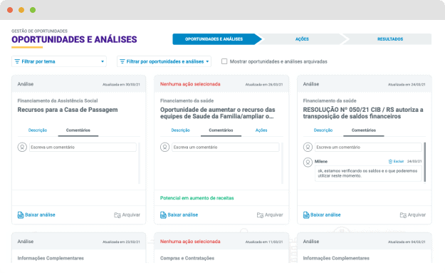Image resolution: width=445 pixels, height=273 pixels.
Task: Click Milene's comment text about saldos
Action: coord(367,173)
